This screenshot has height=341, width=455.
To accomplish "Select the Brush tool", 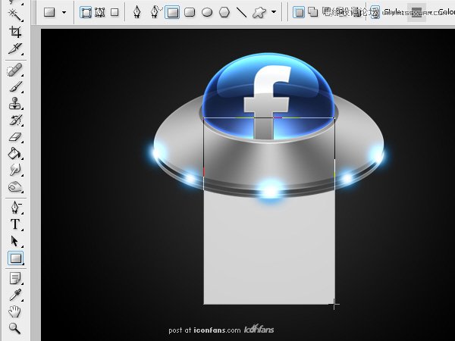I will pos(14,87).
